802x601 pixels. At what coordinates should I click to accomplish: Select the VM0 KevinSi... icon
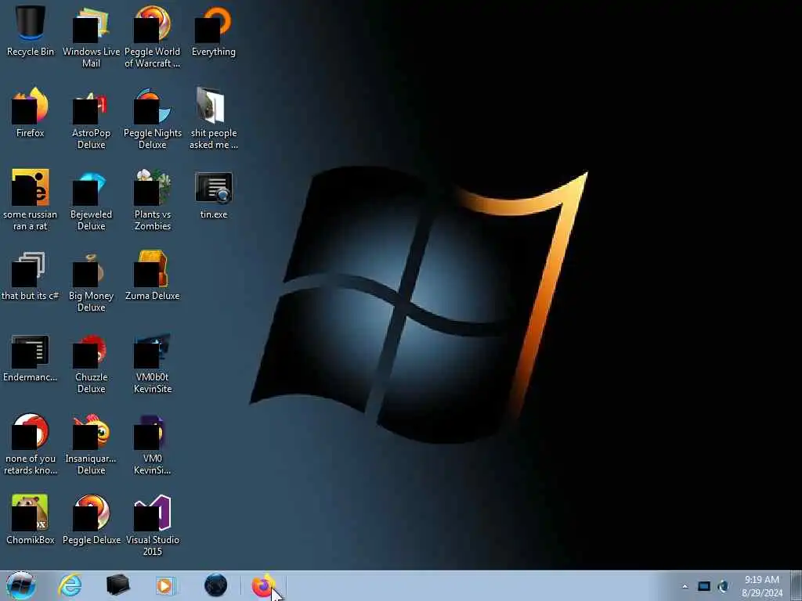point(153,444)
